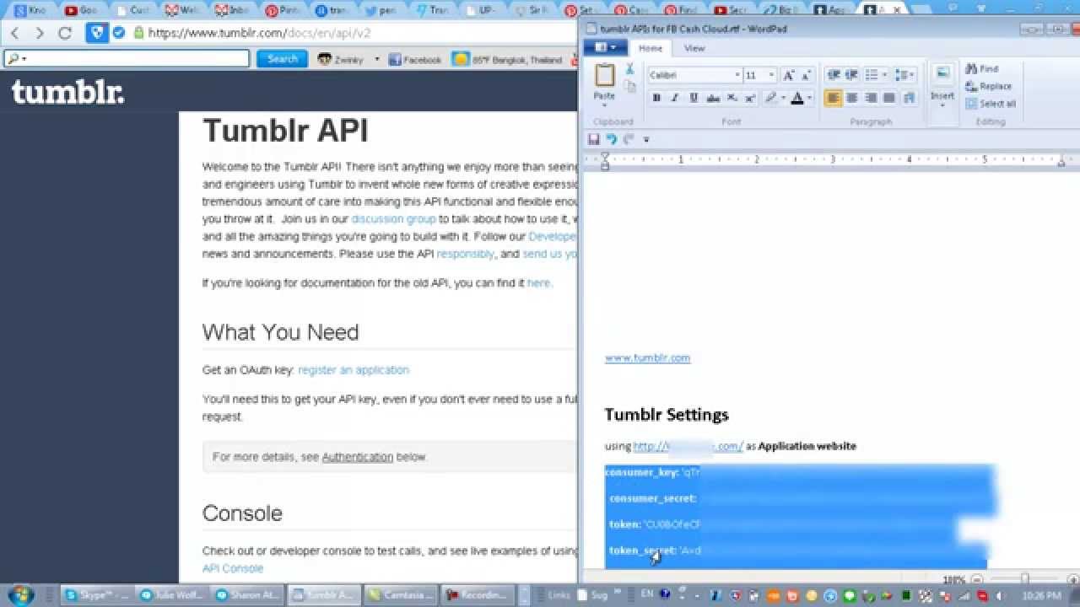Click the tumblr logo in page header
Image resolution: width=1080 pixels, height=607 pixels.
coord(67,90)
